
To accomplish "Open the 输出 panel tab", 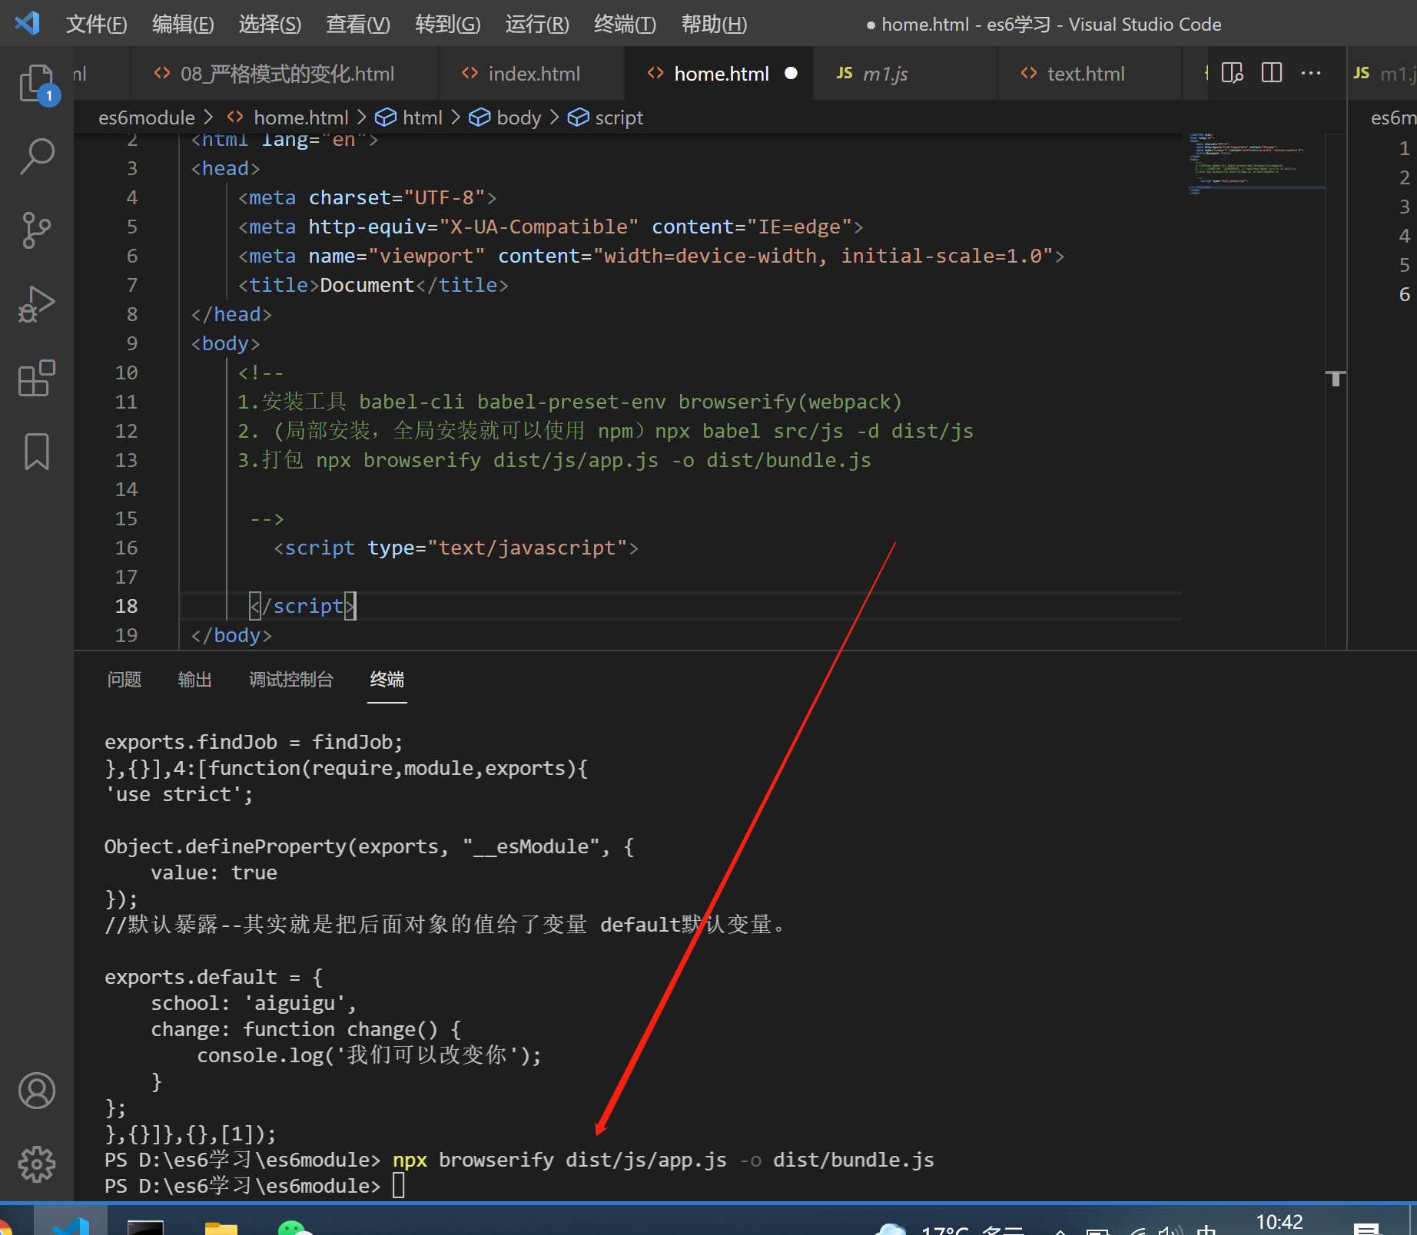I will point(194,680).
